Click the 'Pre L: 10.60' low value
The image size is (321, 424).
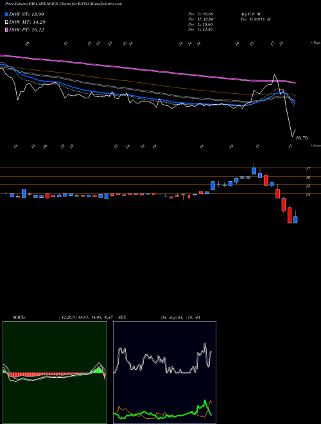[x=200, y=24]
